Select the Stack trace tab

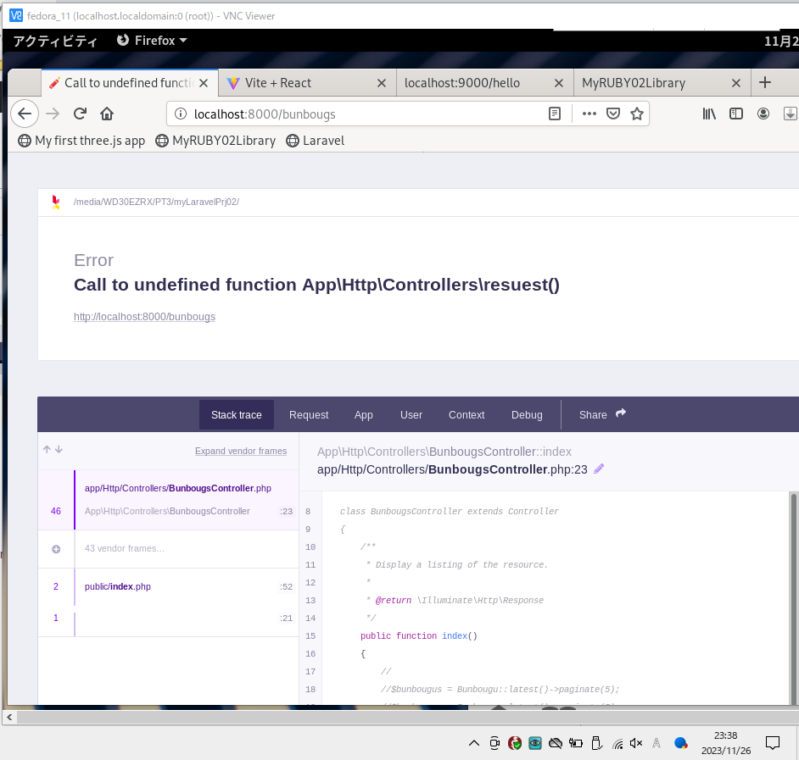(x=237, y=415)
